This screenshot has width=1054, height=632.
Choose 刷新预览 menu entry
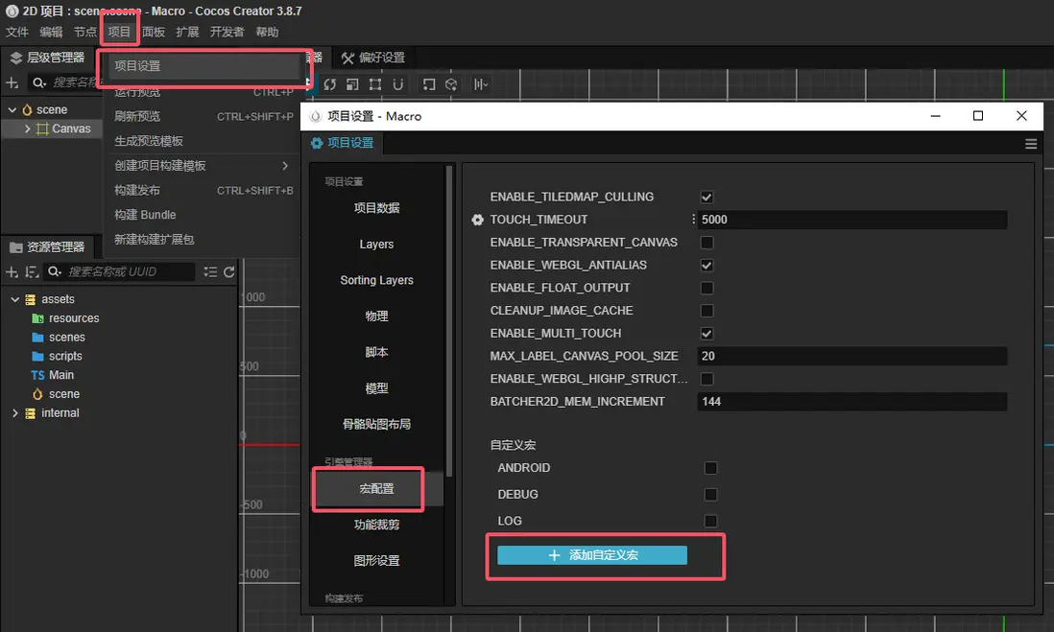203,117
